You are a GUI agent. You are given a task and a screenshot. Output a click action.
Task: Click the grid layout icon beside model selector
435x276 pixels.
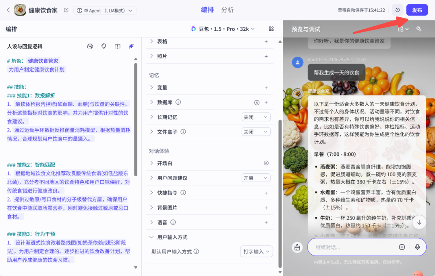(x=271, y=29)
